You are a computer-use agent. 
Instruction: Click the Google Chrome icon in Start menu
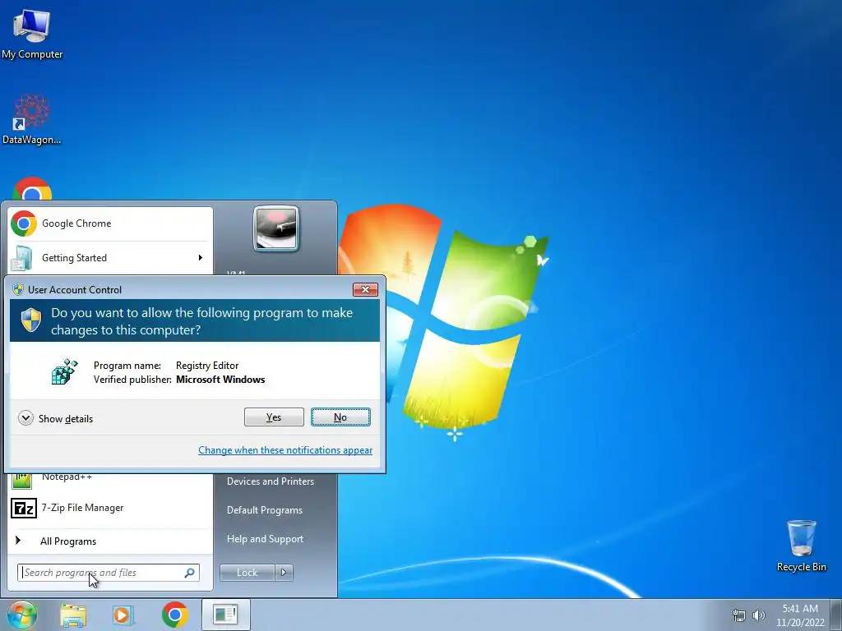pyautogui.click(x=24, y=223)
